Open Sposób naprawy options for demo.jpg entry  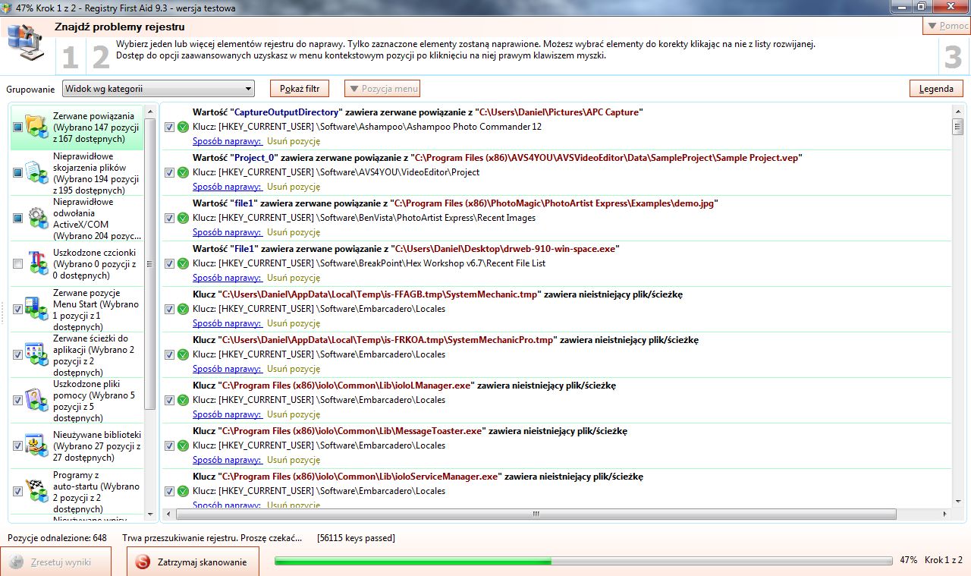pyautogui.click(x=227, y=232)
